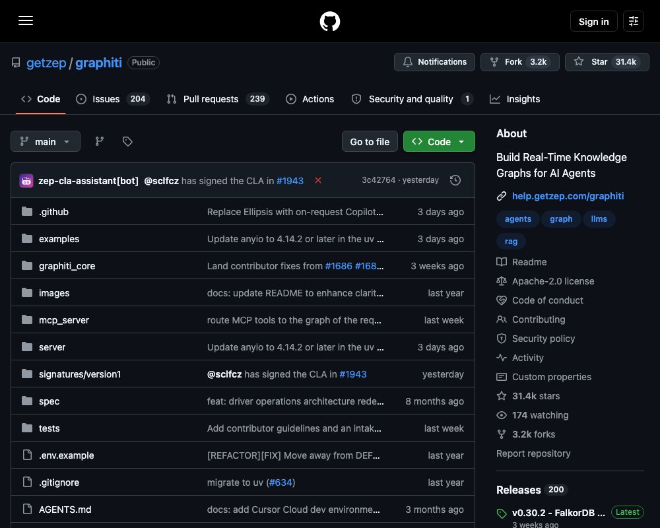Image resolution: width=660 pixels, height=528 pixels.
Task: Switch to the Pull requests tab
Action: [218, 99]
